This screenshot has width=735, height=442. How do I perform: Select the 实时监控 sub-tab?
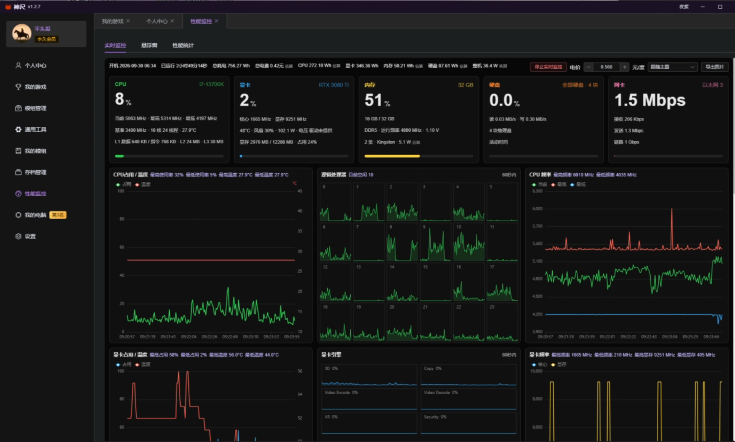click(x=115, y=45)
